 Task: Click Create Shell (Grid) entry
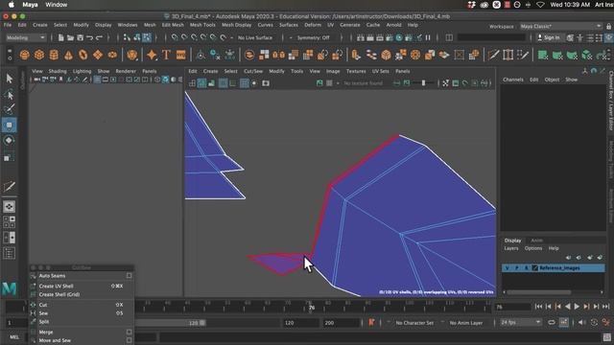59,294
